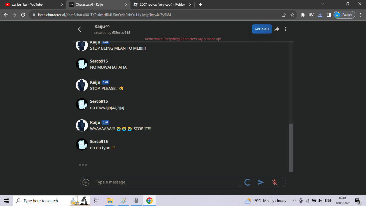Expand the tab search dropdown arrow

pyautogui.click(x=323, y=4)
